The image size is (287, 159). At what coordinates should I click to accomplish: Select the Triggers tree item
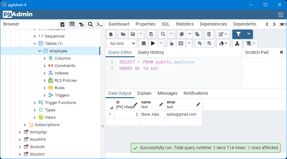(x=62, y=95)
